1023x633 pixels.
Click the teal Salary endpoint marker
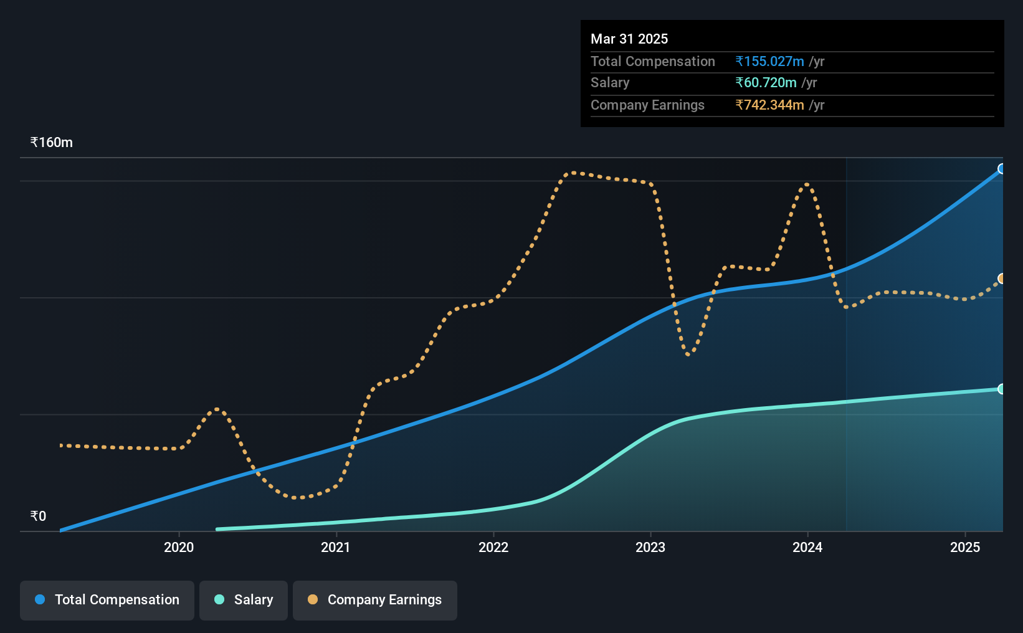(x=1002, y=389)
